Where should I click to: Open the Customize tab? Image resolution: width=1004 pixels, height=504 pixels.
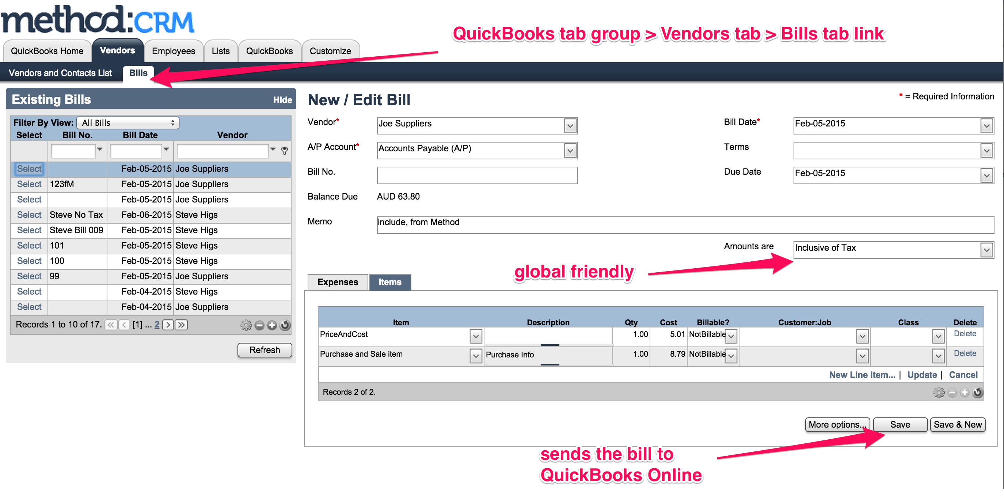click(x=331, y=51)
